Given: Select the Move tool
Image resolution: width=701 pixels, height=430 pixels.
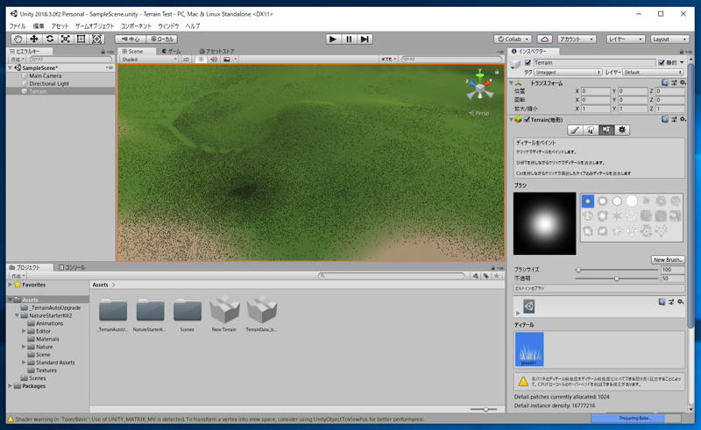Looking at the screenshot, I should click(x=33, y=39).
